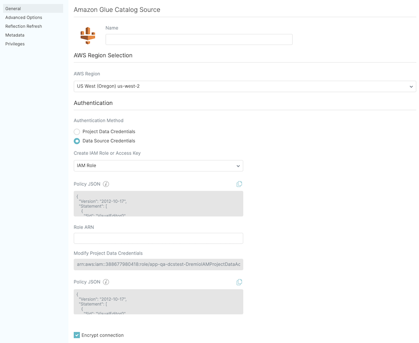Viewport: 419px width, 343px height.
Task: Go to Reflection Refresh section
Action: (x=24, y=26)
